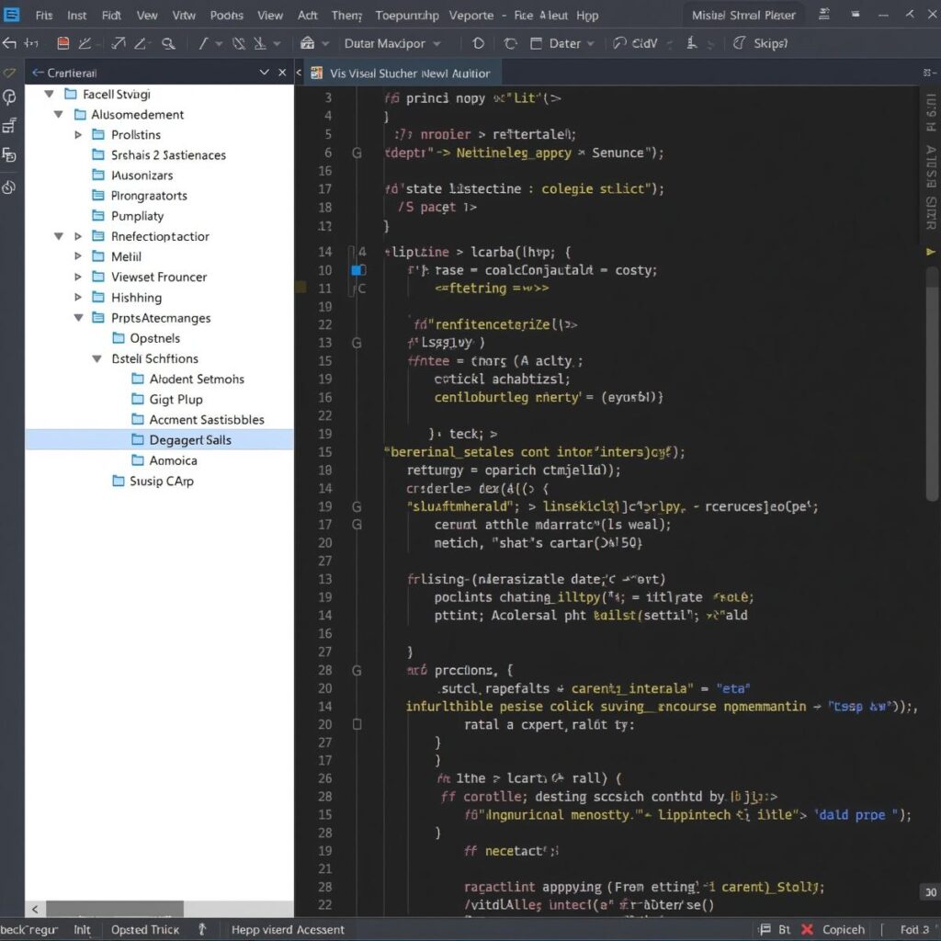Click the sidebar copy documents icon

point(9,155)
